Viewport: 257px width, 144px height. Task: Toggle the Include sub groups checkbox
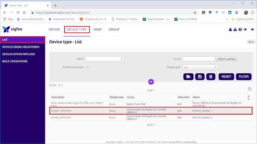click(x=88, y=67)
